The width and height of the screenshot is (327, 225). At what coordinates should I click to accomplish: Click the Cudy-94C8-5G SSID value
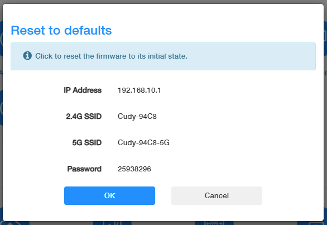point(143,142)
